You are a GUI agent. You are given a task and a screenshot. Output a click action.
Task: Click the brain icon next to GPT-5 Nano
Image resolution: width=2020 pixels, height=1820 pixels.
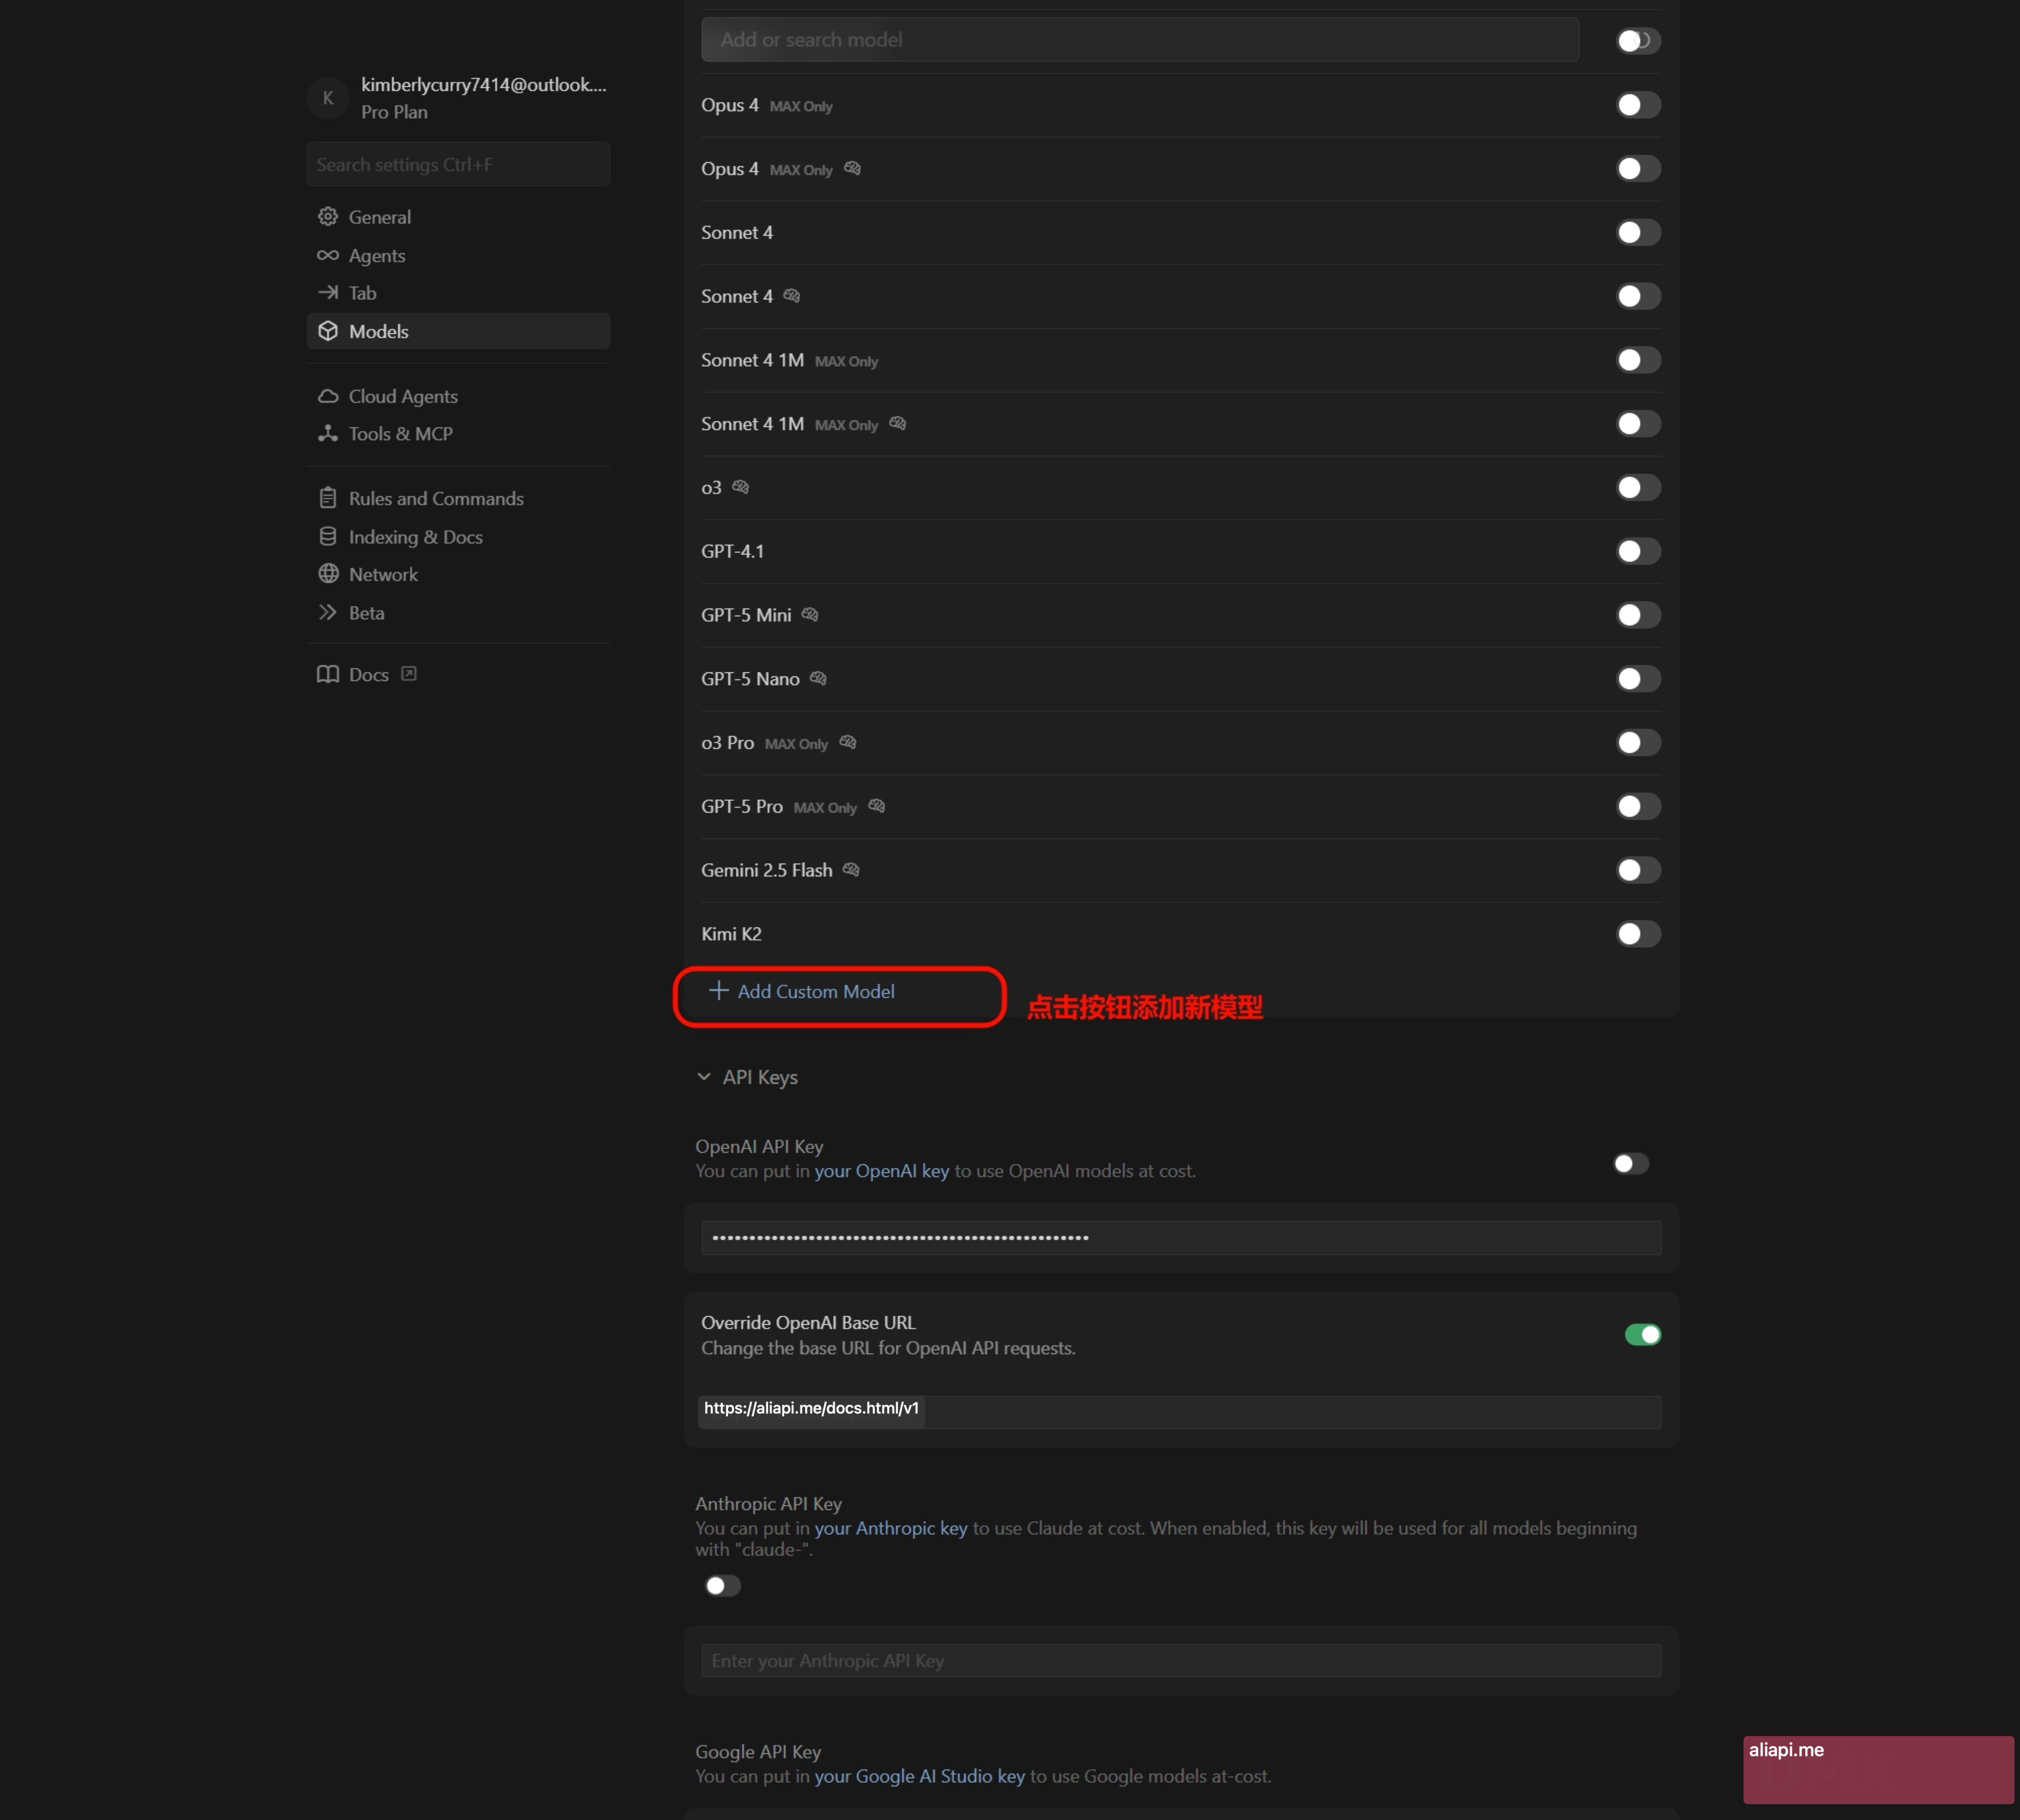818,679
